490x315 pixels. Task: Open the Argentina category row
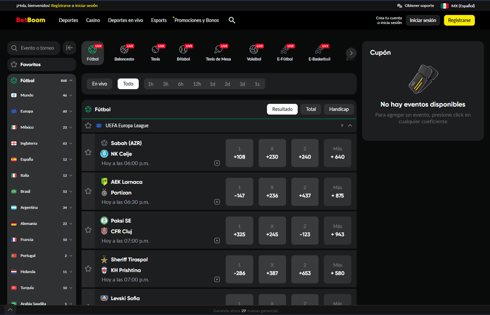click(x=42, y=207)
